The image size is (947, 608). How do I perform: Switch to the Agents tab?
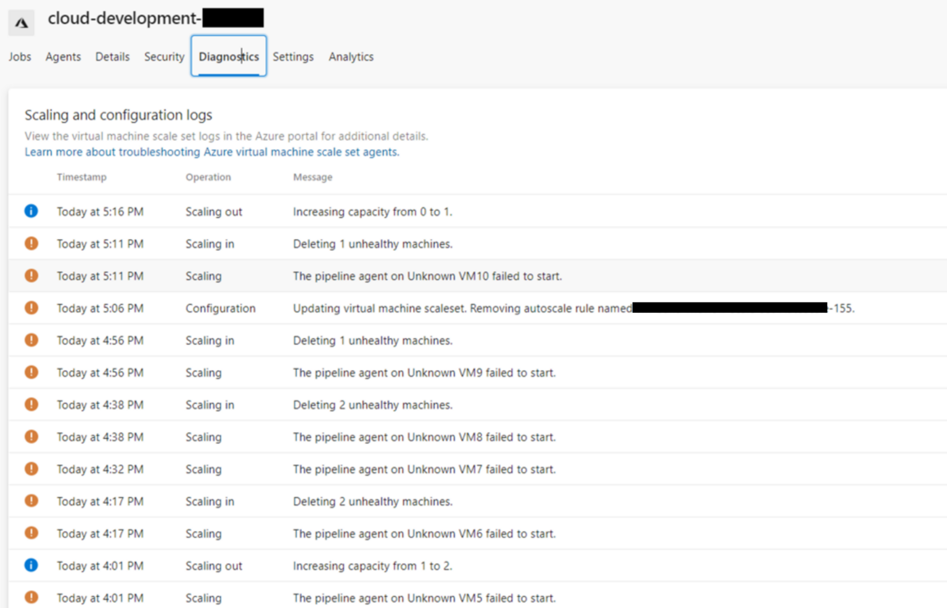[x=63, y=57]
